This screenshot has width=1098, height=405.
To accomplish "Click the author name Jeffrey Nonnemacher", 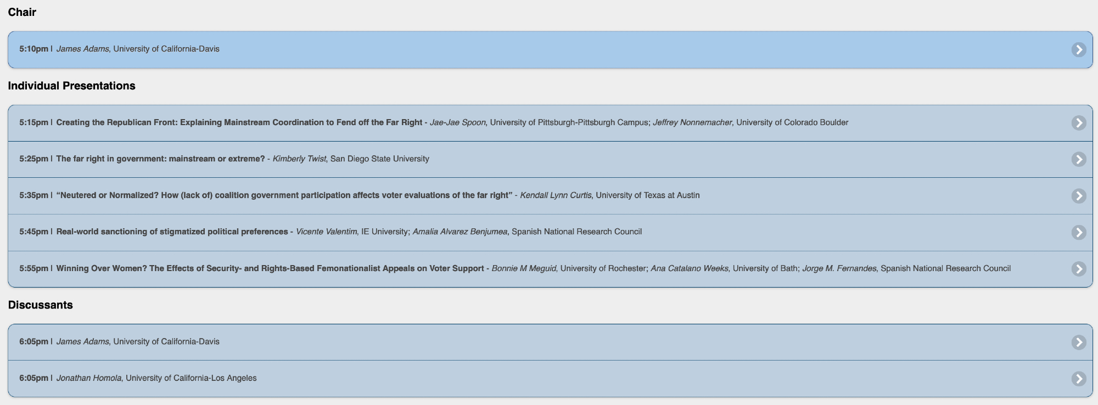I will point(692,122).
